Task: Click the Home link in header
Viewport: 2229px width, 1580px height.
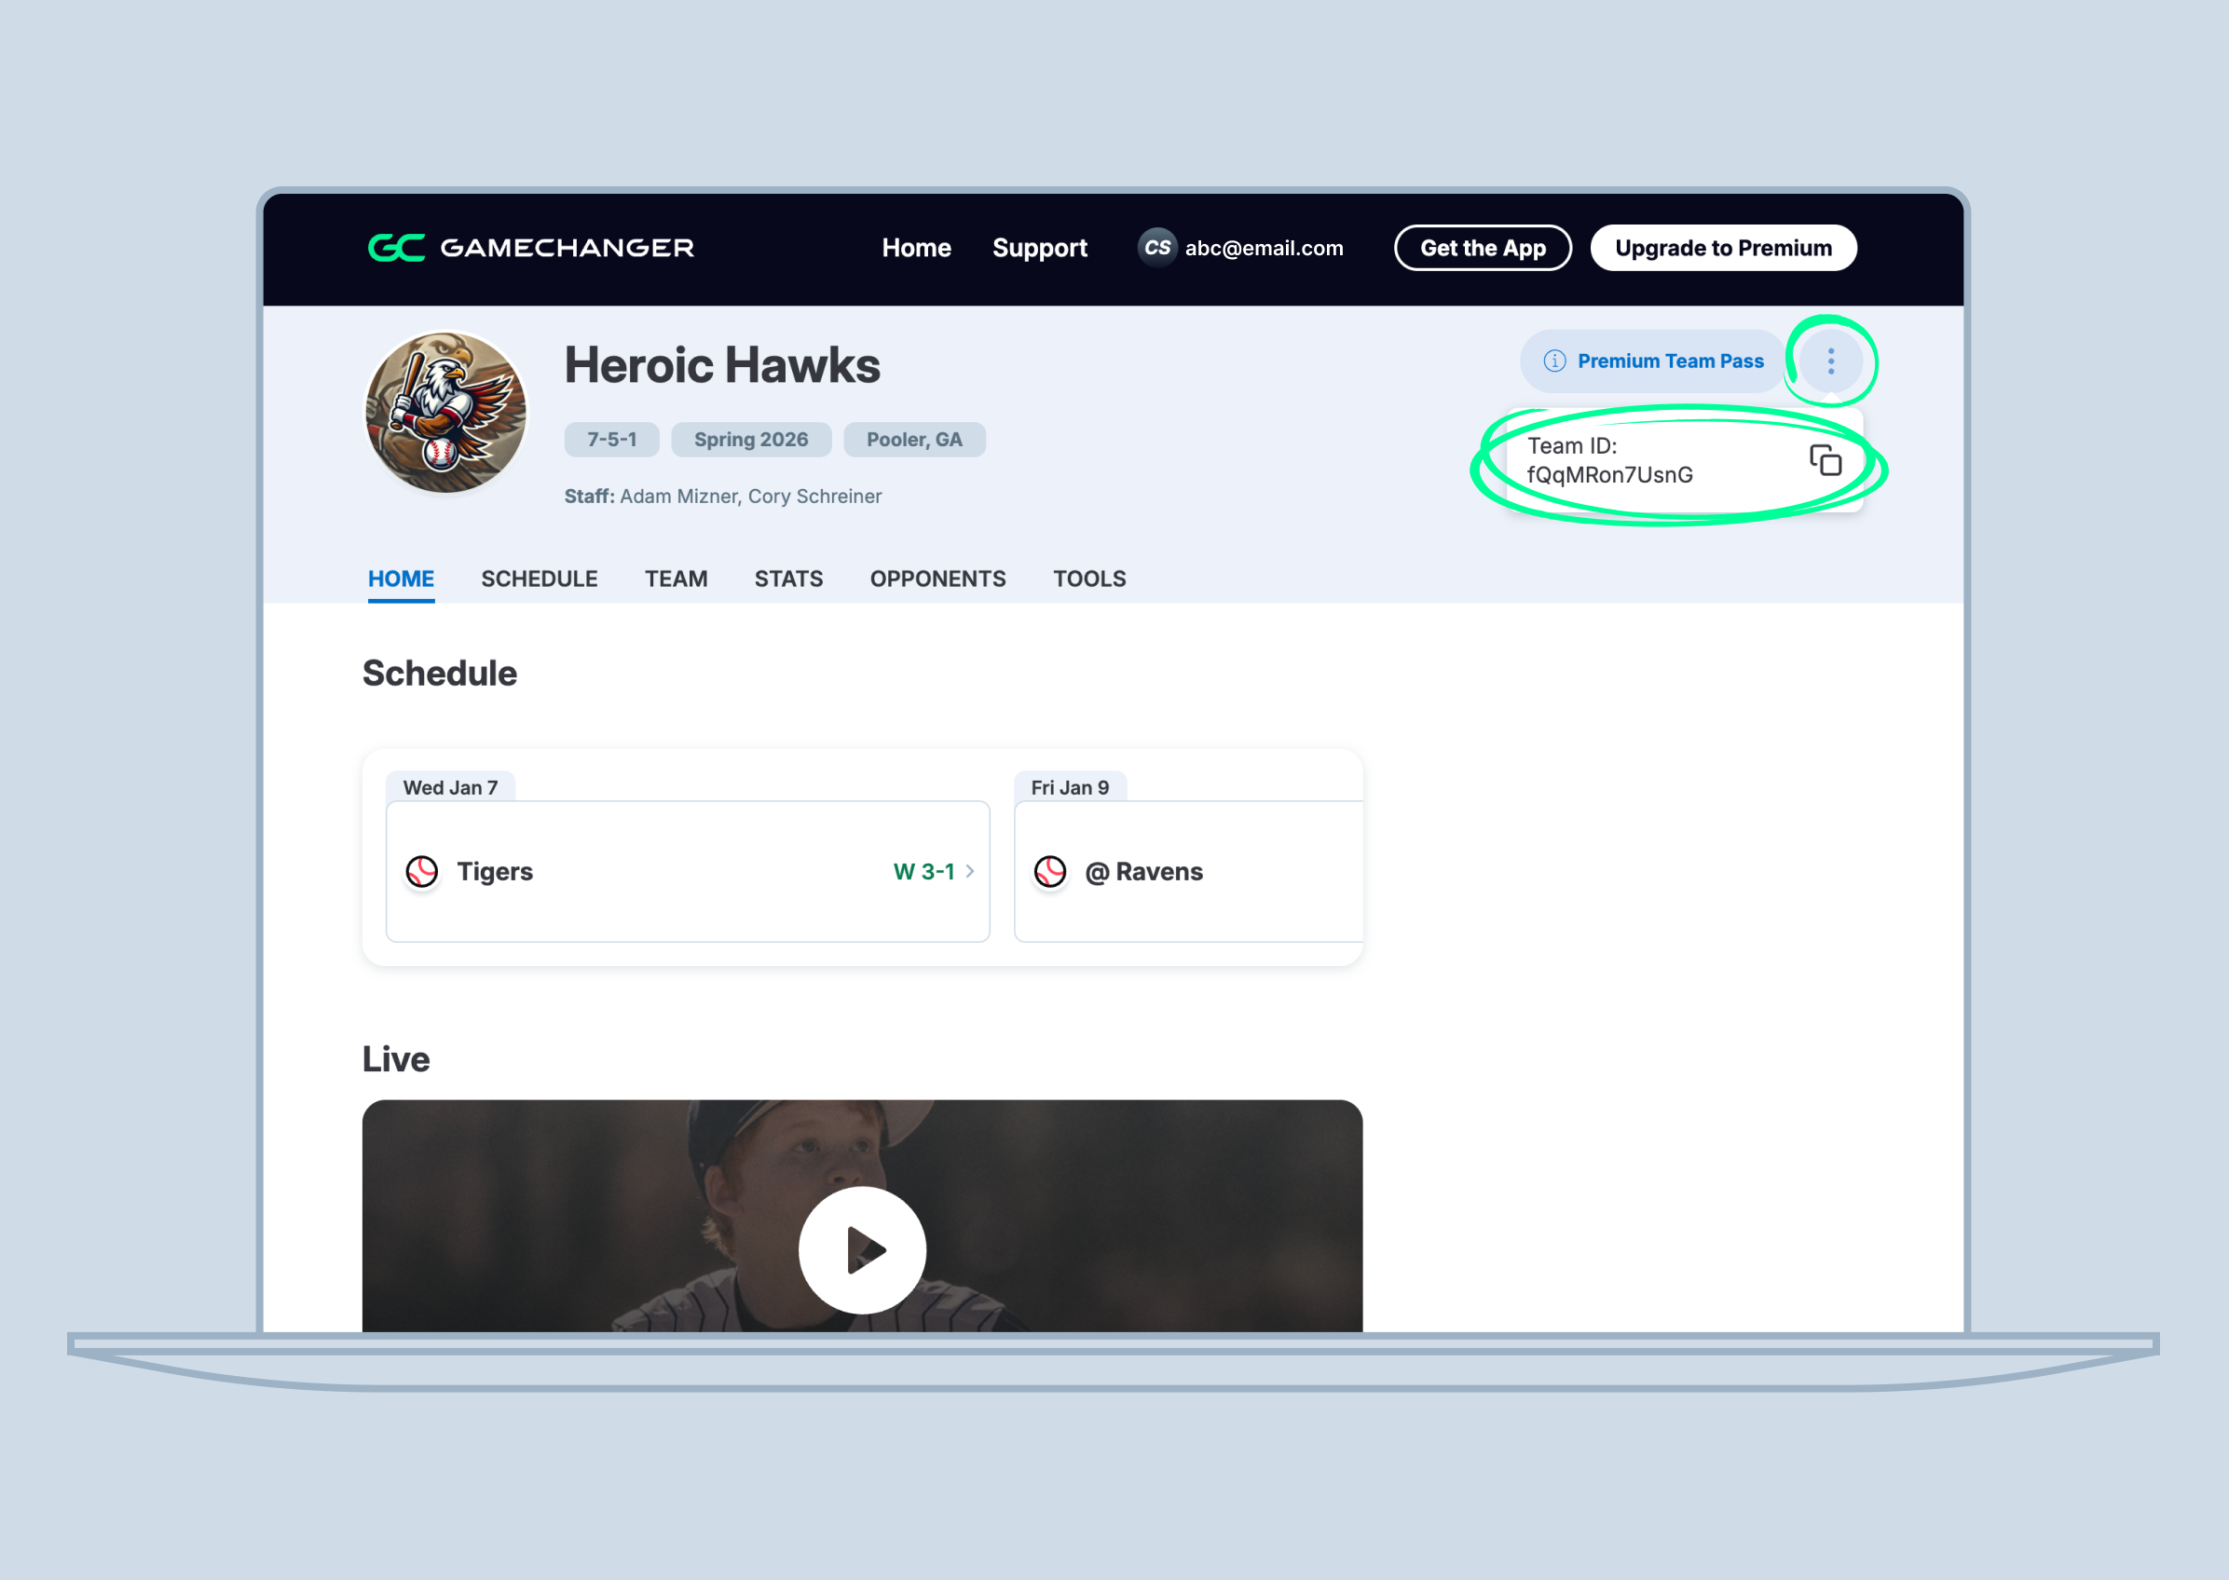Action: 915,248
